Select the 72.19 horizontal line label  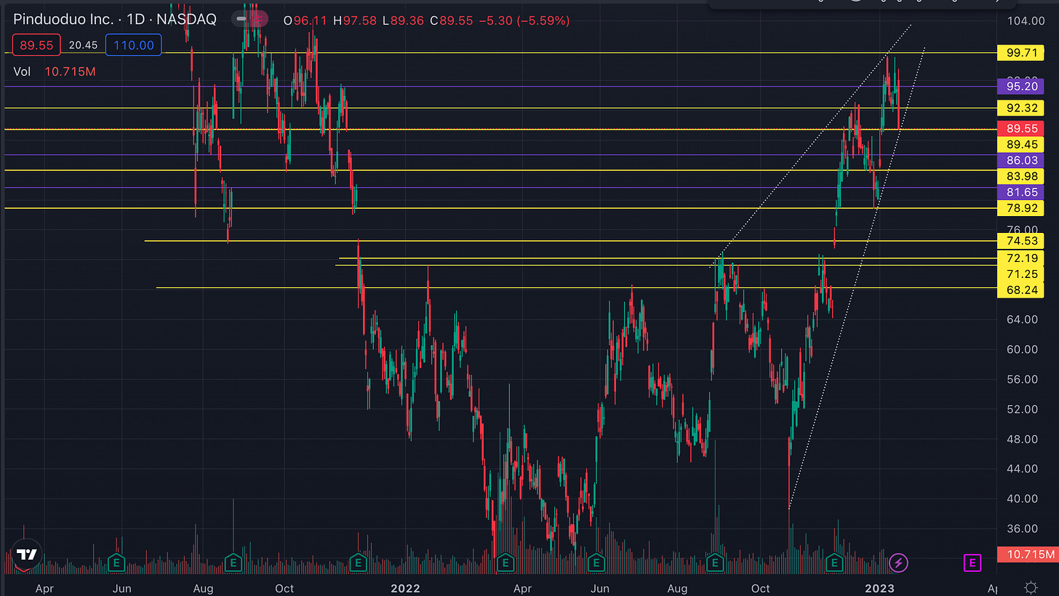tap(1022, 258)
